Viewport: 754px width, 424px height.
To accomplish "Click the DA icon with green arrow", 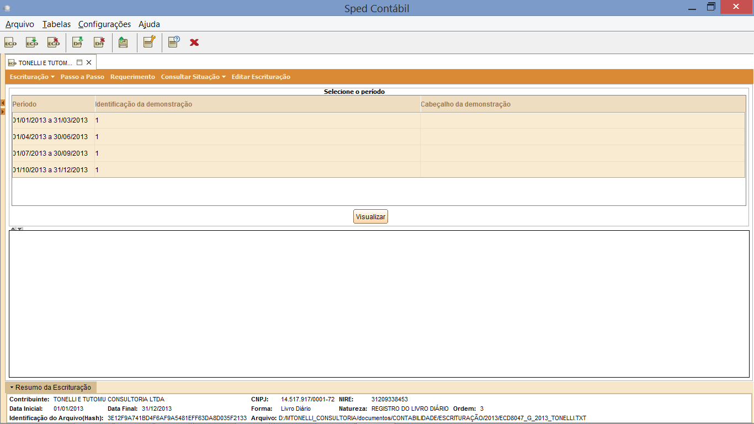I will 78,42.
